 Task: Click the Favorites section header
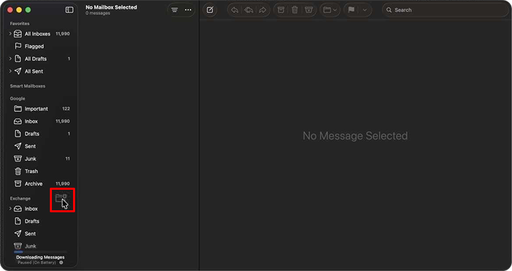coord(20,23)
